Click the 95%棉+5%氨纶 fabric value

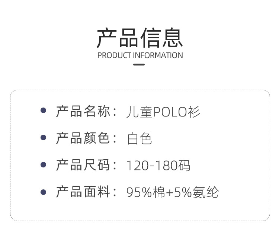coord(173,193)
